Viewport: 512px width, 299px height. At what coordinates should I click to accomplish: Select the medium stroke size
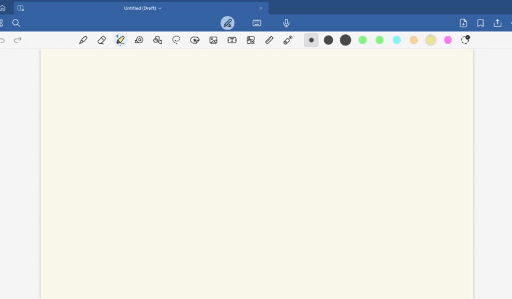(328, 40)
